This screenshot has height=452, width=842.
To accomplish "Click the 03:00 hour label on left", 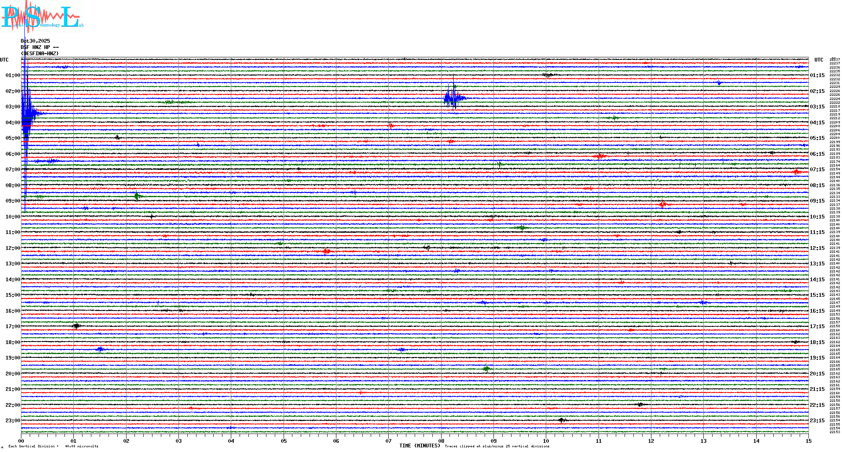I will (x=13, y=107).
